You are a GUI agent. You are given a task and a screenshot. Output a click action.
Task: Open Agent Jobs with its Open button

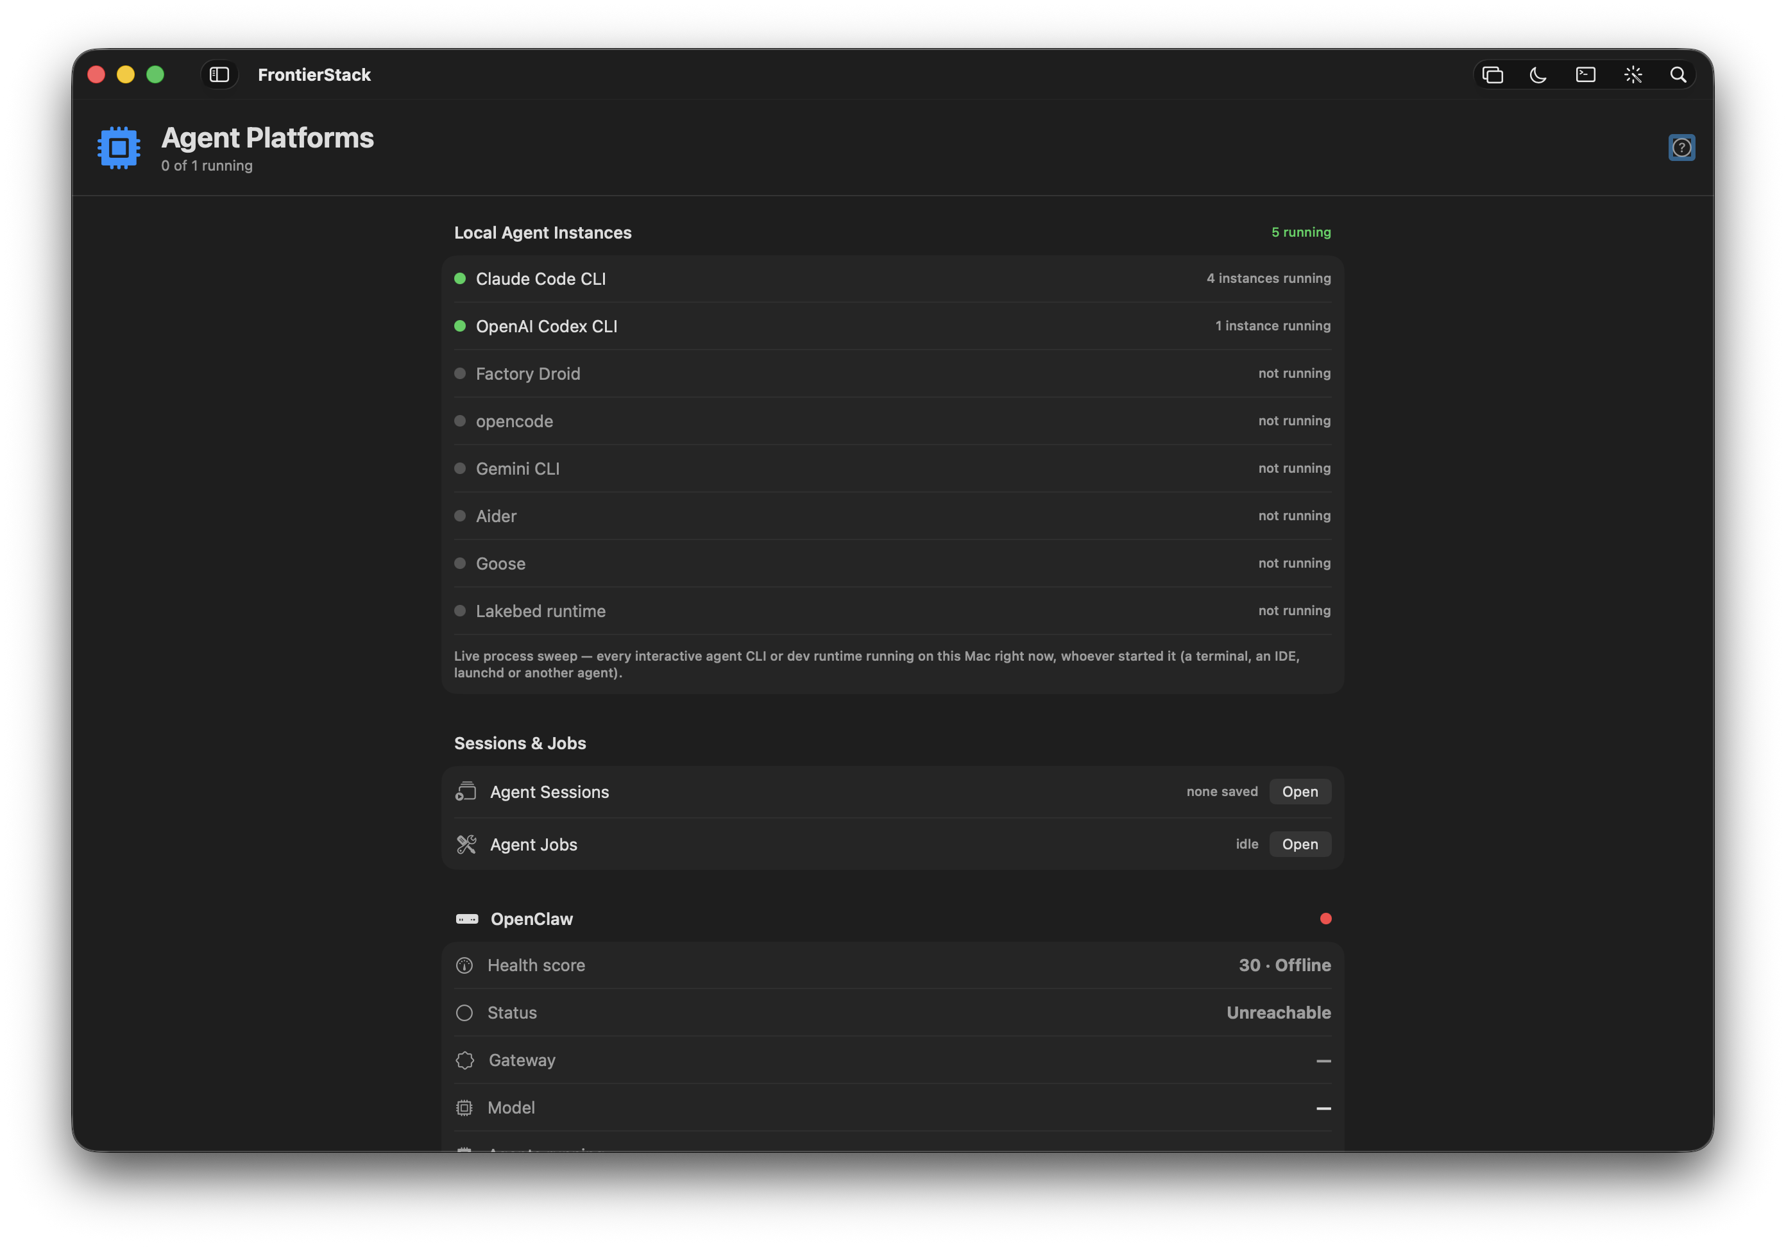1300,844
